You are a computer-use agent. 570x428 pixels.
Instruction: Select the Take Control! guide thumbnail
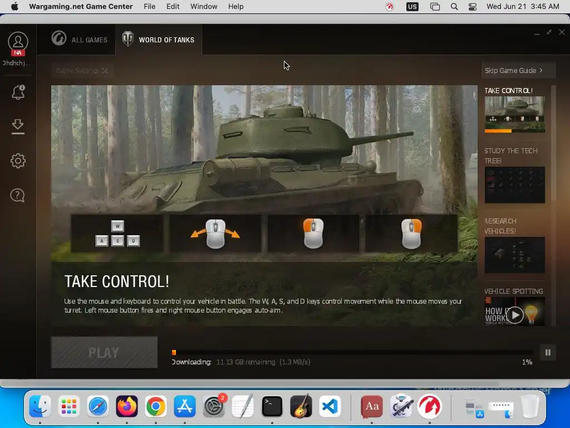coord(514,114)
